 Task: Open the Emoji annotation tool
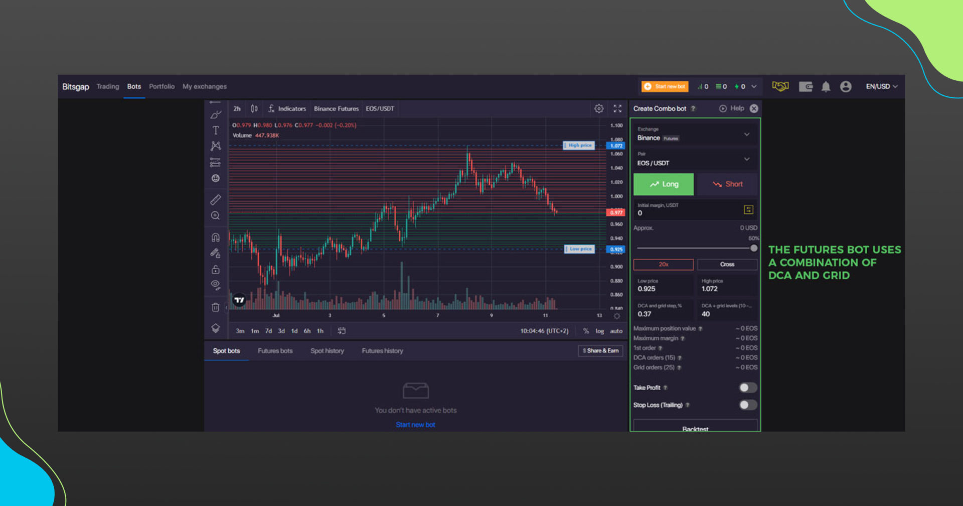(216, 178)
